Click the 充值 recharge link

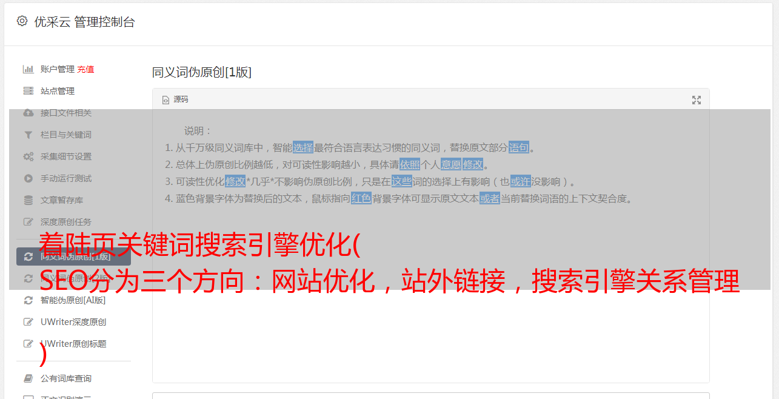85,69
